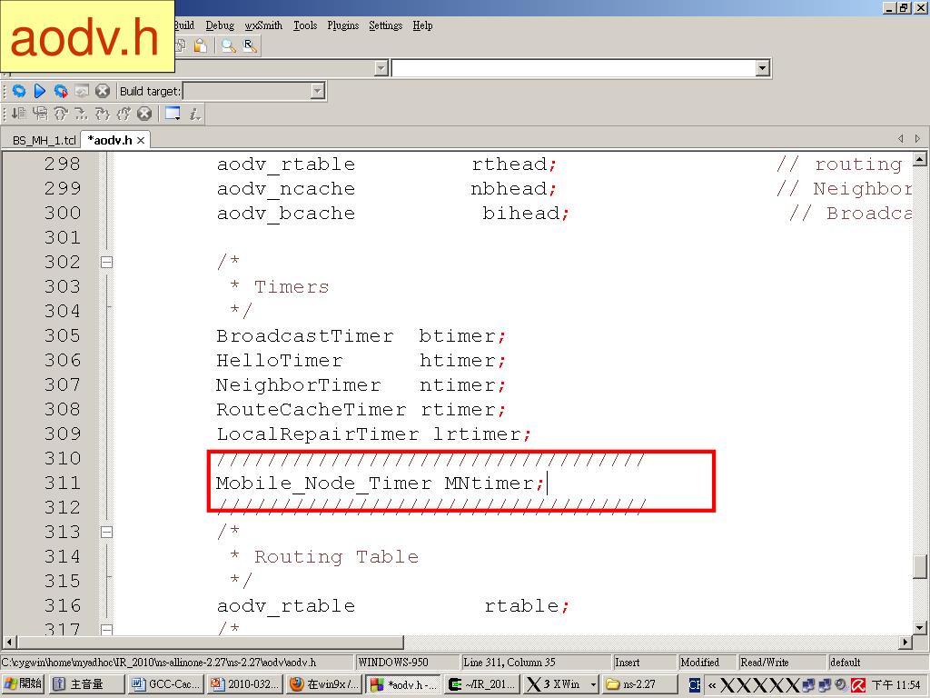Collapse the comment fold at line 313
The image size is (930, 698).
point(107,532)
